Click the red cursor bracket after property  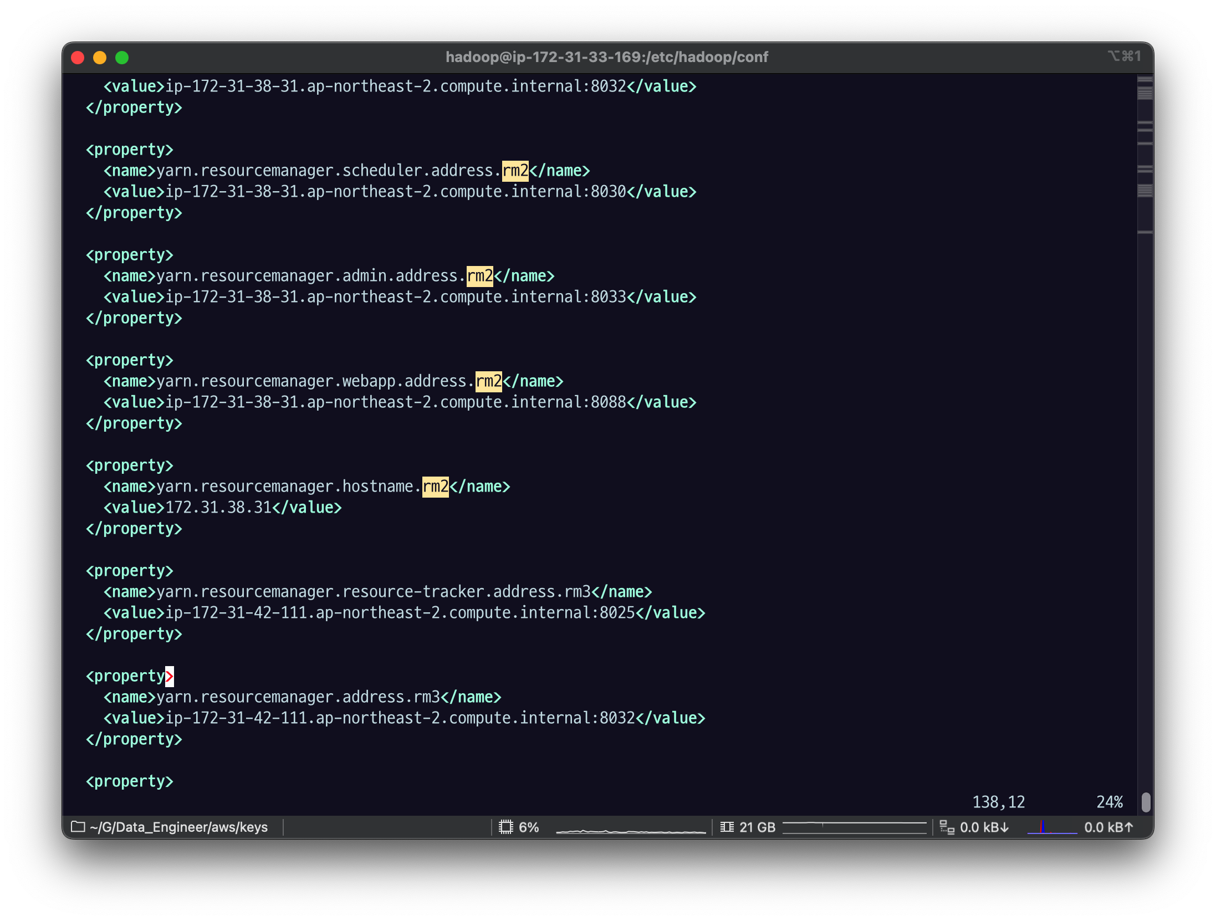click(170, 676)
